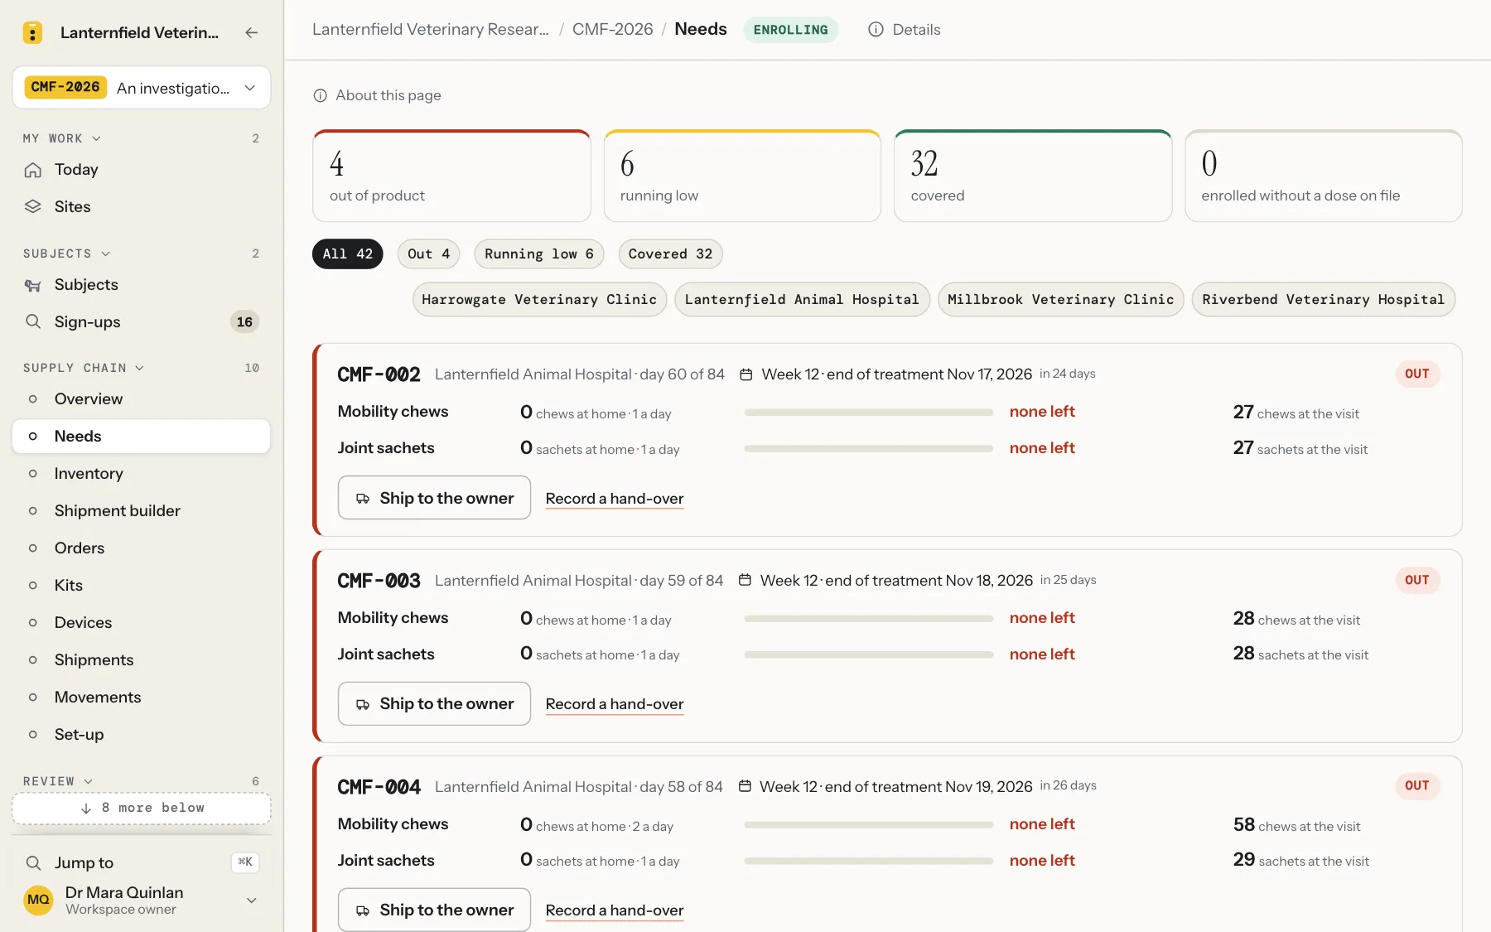Open Orders in sidebar
Viewport: 1491px width, 932px height.
pos(142,548)
